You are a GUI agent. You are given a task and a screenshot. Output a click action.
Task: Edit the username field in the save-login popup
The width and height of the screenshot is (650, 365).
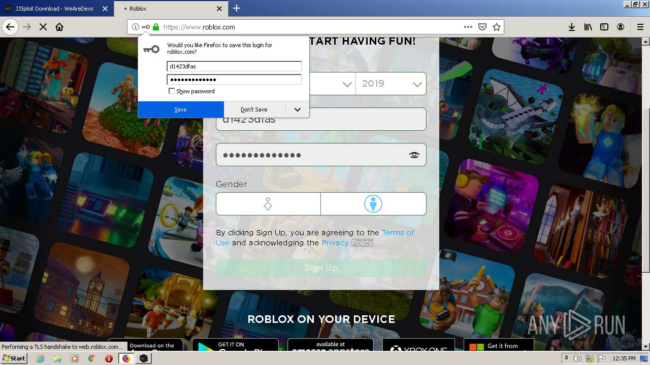tap(234, 66)
